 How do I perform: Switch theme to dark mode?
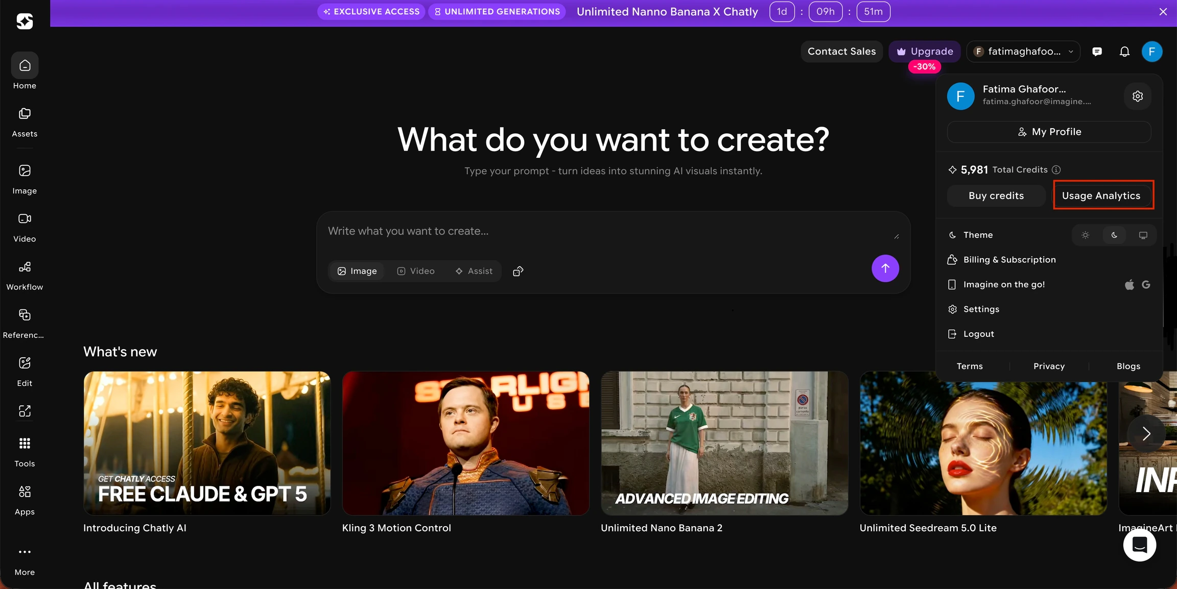[1114, 235]
